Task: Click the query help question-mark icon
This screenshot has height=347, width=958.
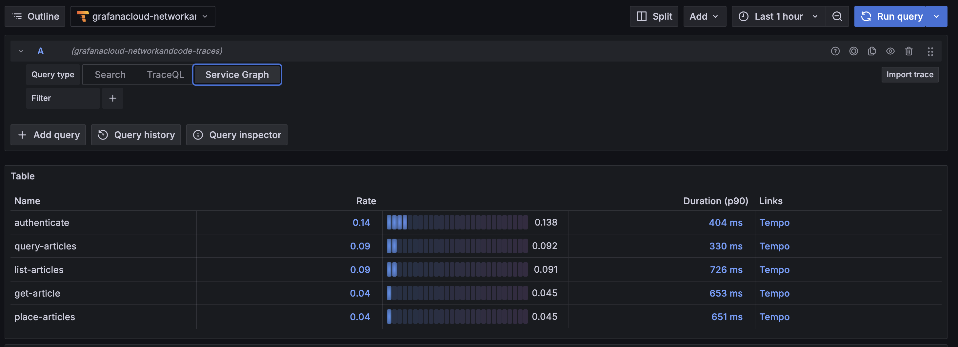Action: tap(835, 51)
